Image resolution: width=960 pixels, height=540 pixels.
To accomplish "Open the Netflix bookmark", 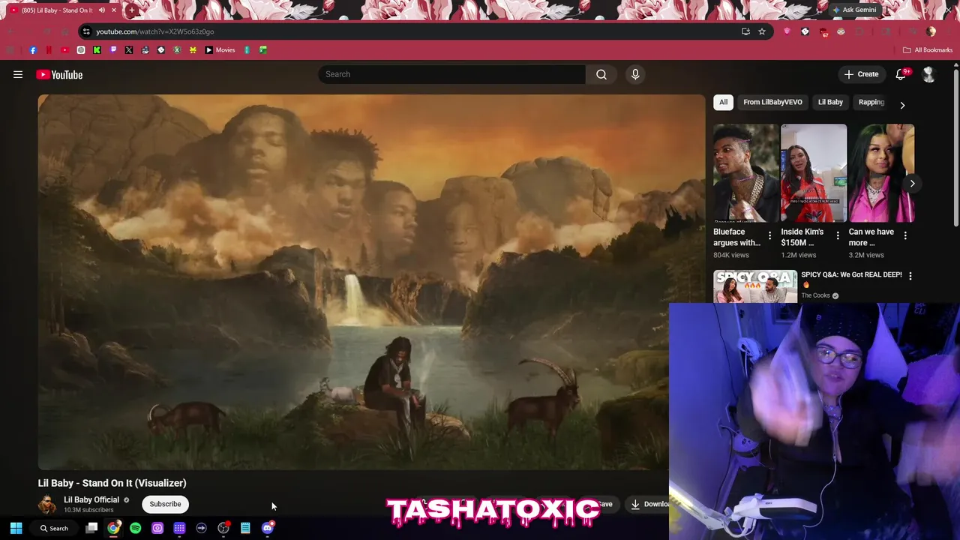I will pyautogui.click(x=49, y=50).
